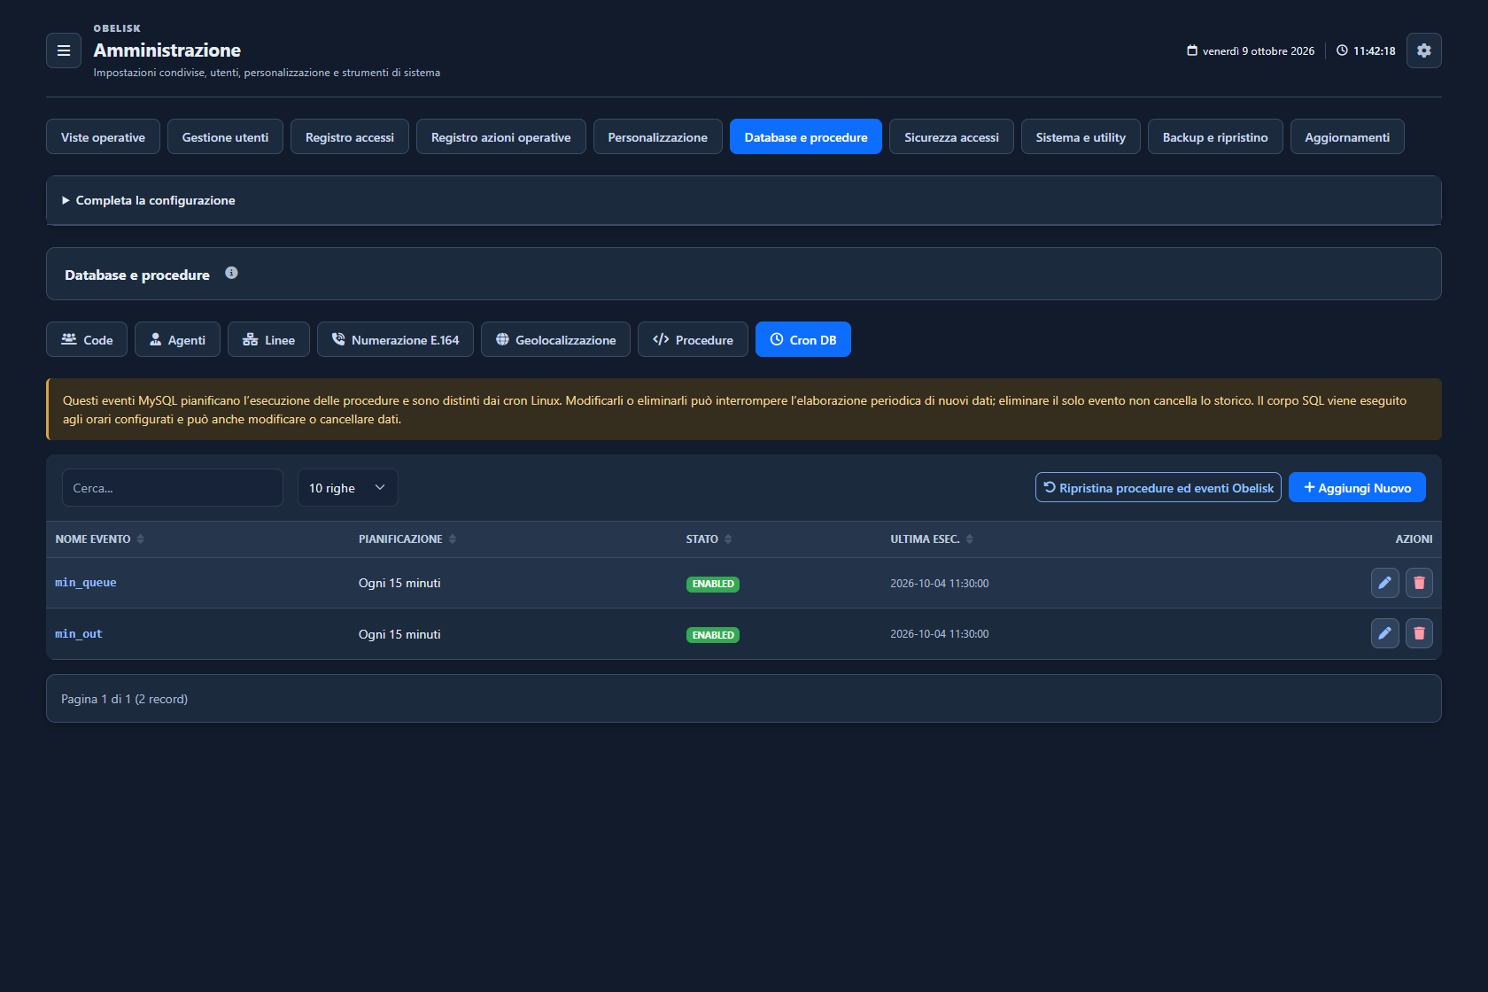Click last execution time of min_queue
The height and width of the screenshot is (992, 1488).
pyautogui.click(x=940, y=583)
